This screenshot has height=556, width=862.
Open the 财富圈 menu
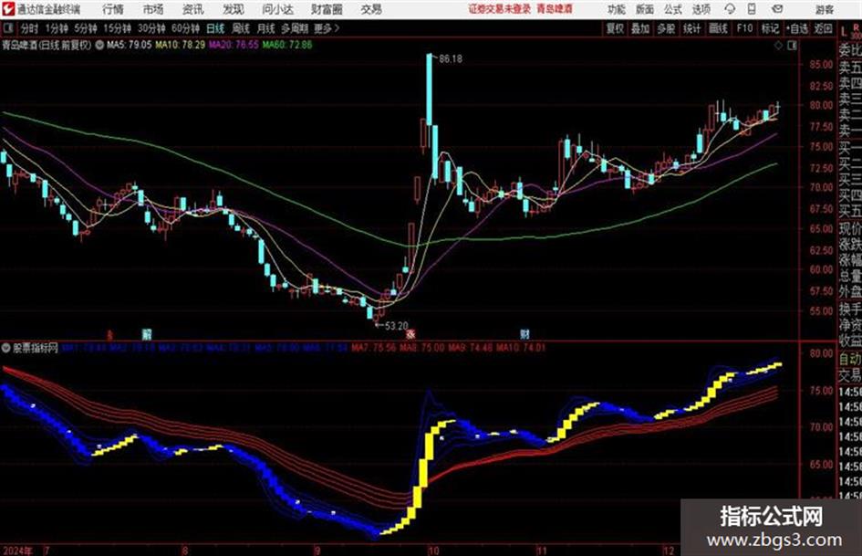tap(327, 9)
